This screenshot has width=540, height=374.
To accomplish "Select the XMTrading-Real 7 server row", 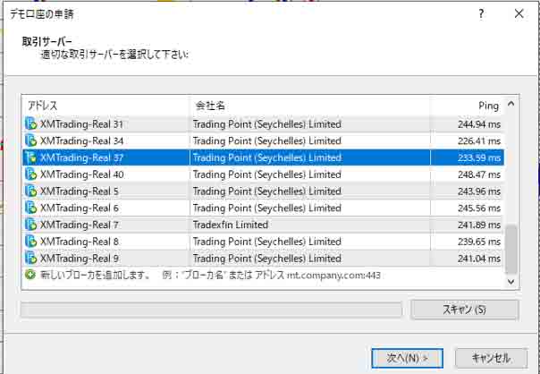I will [x=263, y=225].
